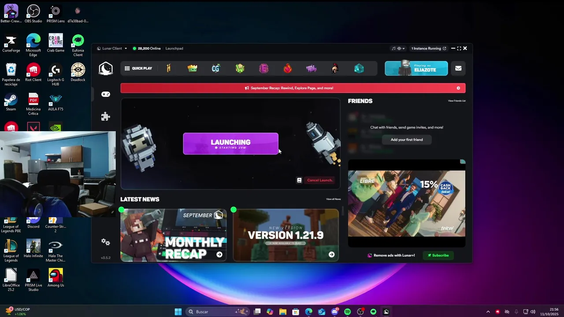Click the Lunar Client moon logo

[106, 68]
